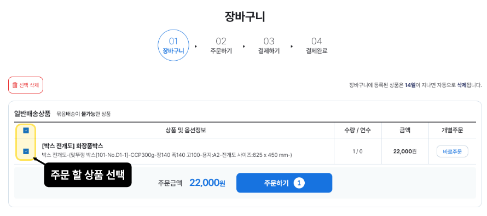The width and height of the screenshot is (487, 216).
Task: Uncheck the 화장품박스 product checkbox
Action: [x=26, y=151]
